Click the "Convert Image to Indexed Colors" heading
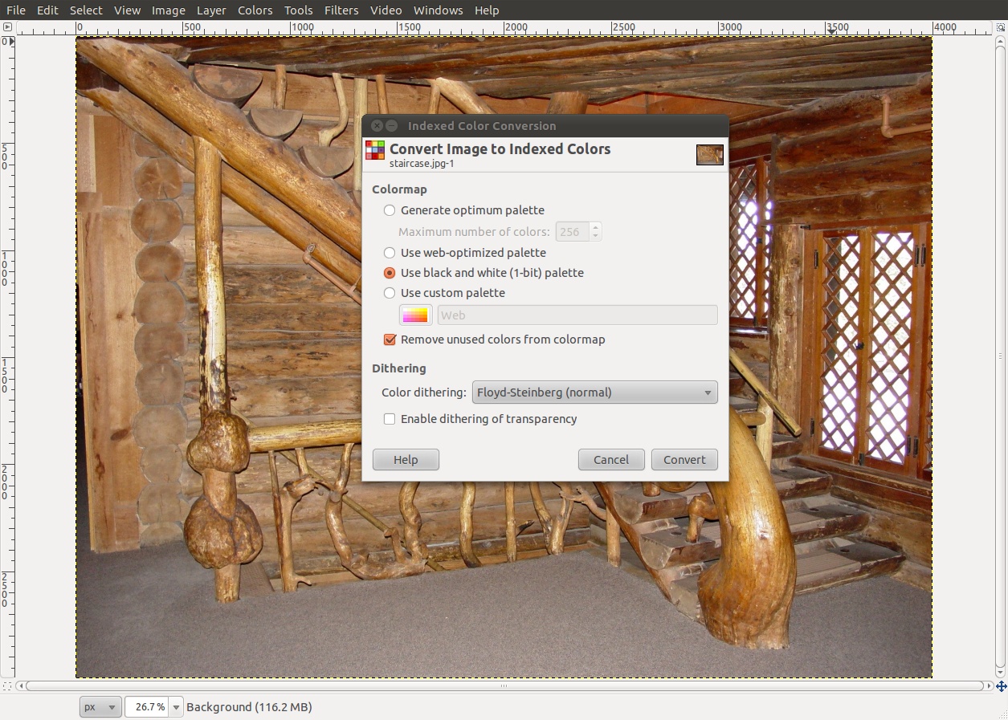1008x720 pixels. coord(500,148)
